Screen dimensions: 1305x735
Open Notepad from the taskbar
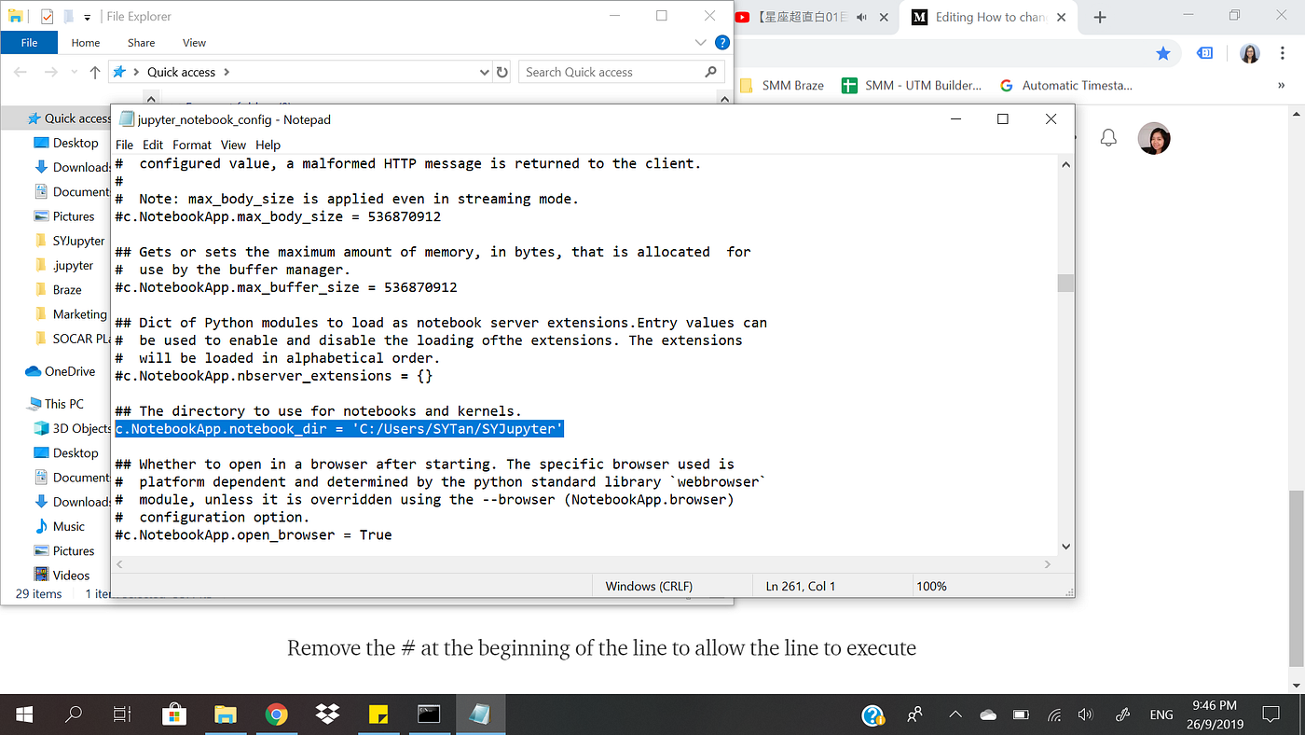pyautogui.click(x=480, y=714)
